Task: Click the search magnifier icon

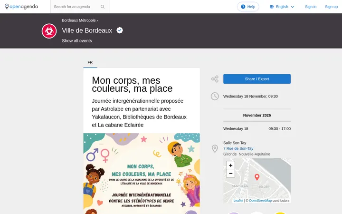Action: point(103,7)
